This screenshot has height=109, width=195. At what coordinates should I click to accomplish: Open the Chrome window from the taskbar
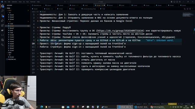[x=158, y=107]
